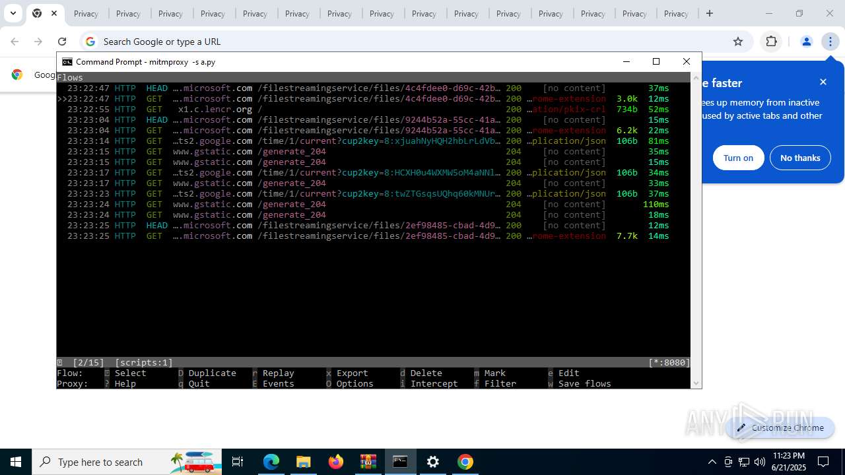Screen dimensions: 845x475
Task: Click the console scrollbar up arrow
Action: 696,78
